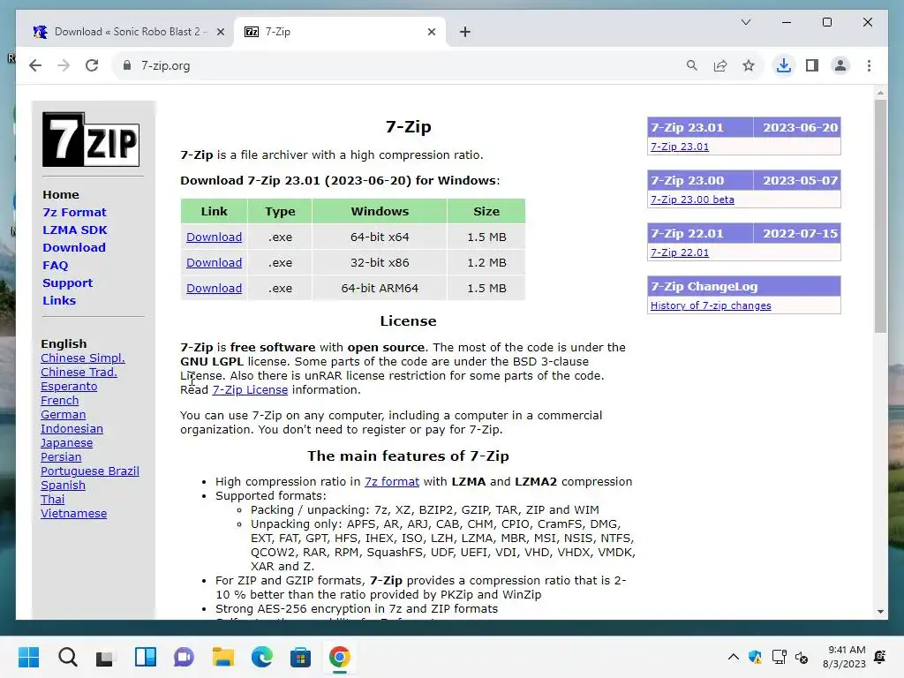Switch language to Indonesian
The width and height of the screenshot is (904, 678).
[72, 429]
